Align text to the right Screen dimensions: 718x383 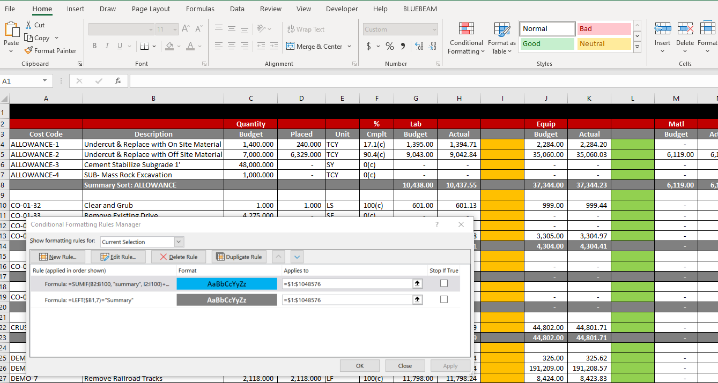click(245, 46)
